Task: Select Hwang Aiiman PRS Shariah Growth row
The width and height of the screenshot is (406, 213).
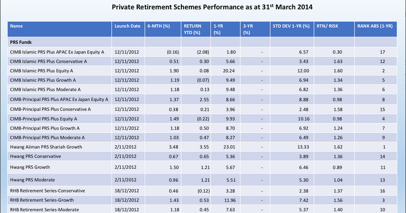Action: coord(202,147)
